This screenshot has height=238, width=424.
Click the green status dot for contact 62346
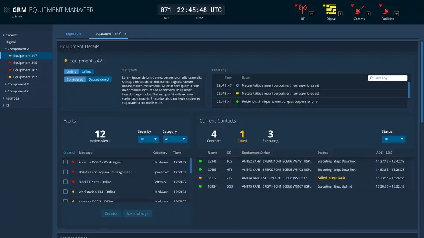click(200, 161)
